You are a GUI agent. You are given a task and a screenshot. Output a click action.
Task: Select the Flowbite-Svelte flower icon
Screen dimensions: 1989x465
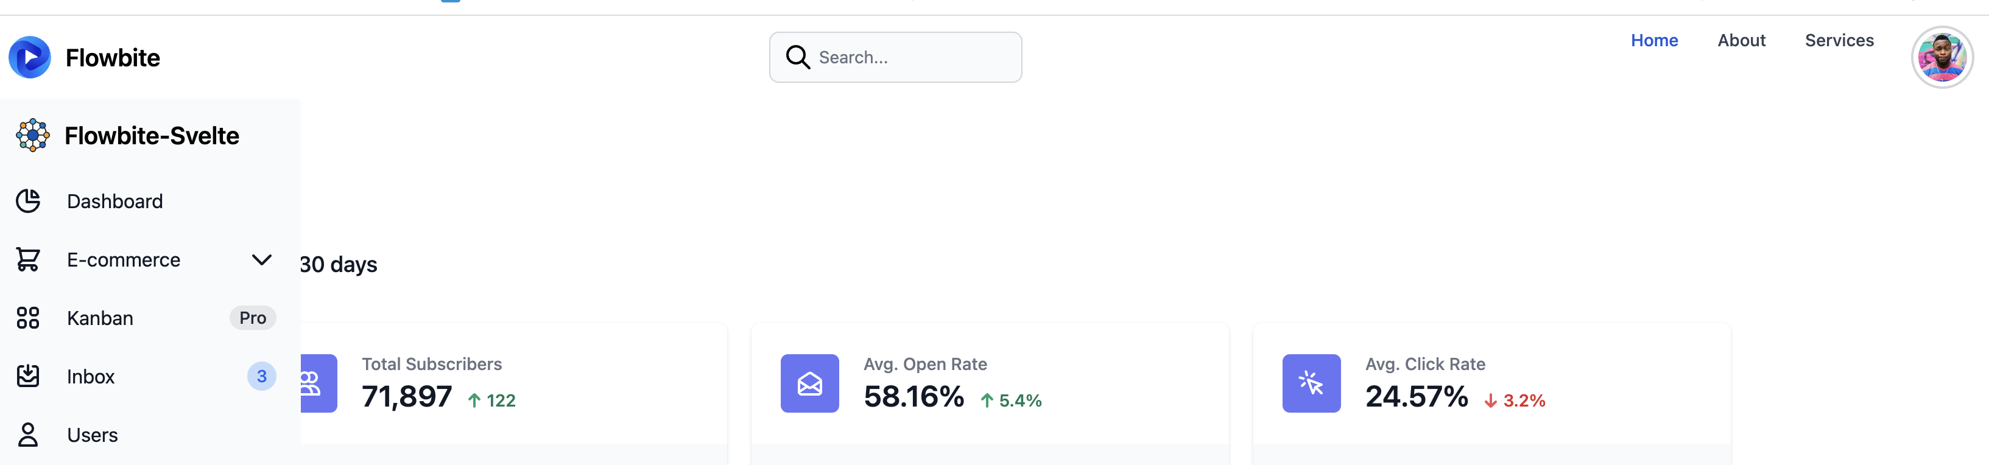click(32, 135)
